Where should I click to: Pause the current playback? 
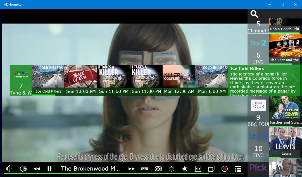pyautogui.click(x=49, y=169)
